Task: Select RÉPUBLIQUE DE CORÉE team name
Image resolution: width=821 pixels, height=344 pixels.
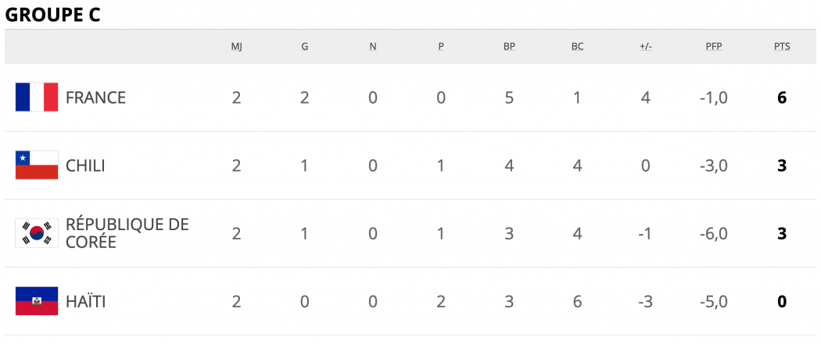Action: [127, 233]
